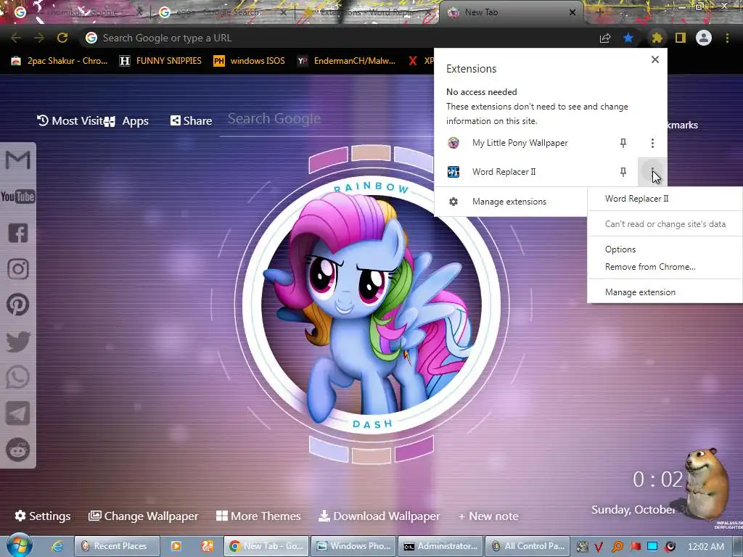This screenshot has width=743, height=557.
Task: Open More Themes
Action: [258, 516]
